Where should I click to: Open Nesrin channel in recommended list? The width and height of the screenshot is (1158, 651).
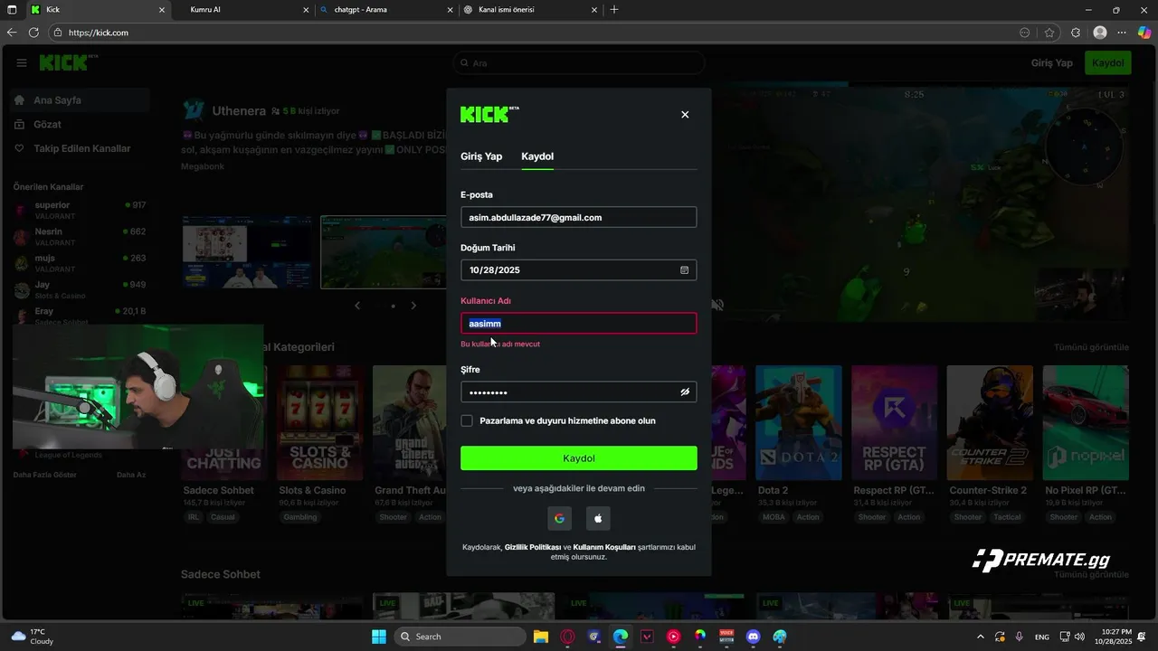tap(80, 237)
